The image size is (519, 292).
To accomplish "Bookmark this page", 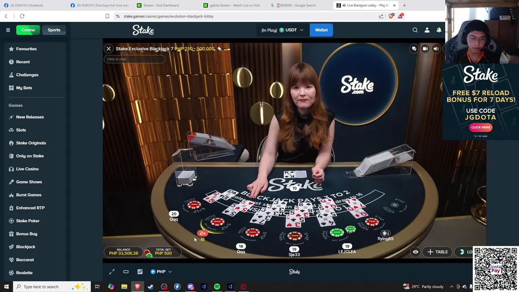I will (x=107, y=16).
